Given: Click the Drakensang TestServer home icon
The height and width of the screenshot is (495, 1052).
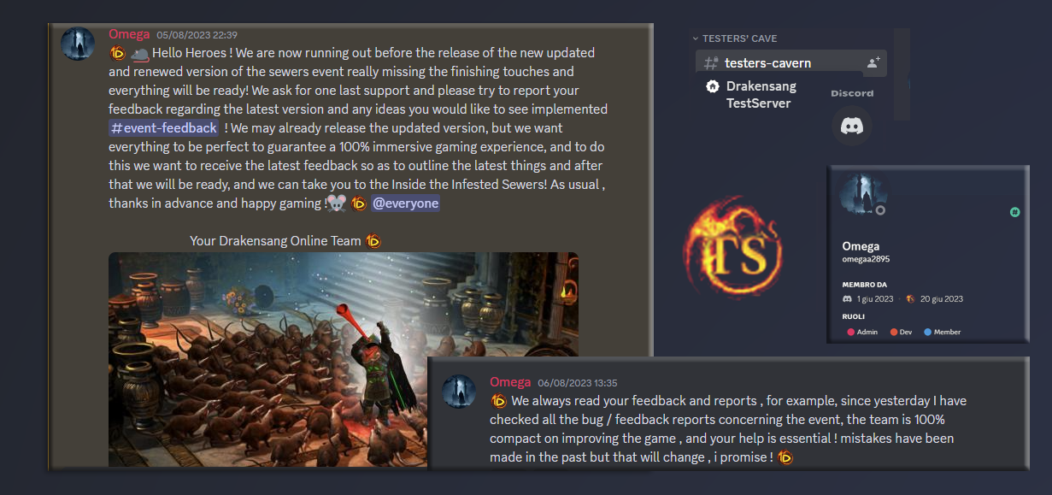Looking at the screenshot, I should point(712,86).
